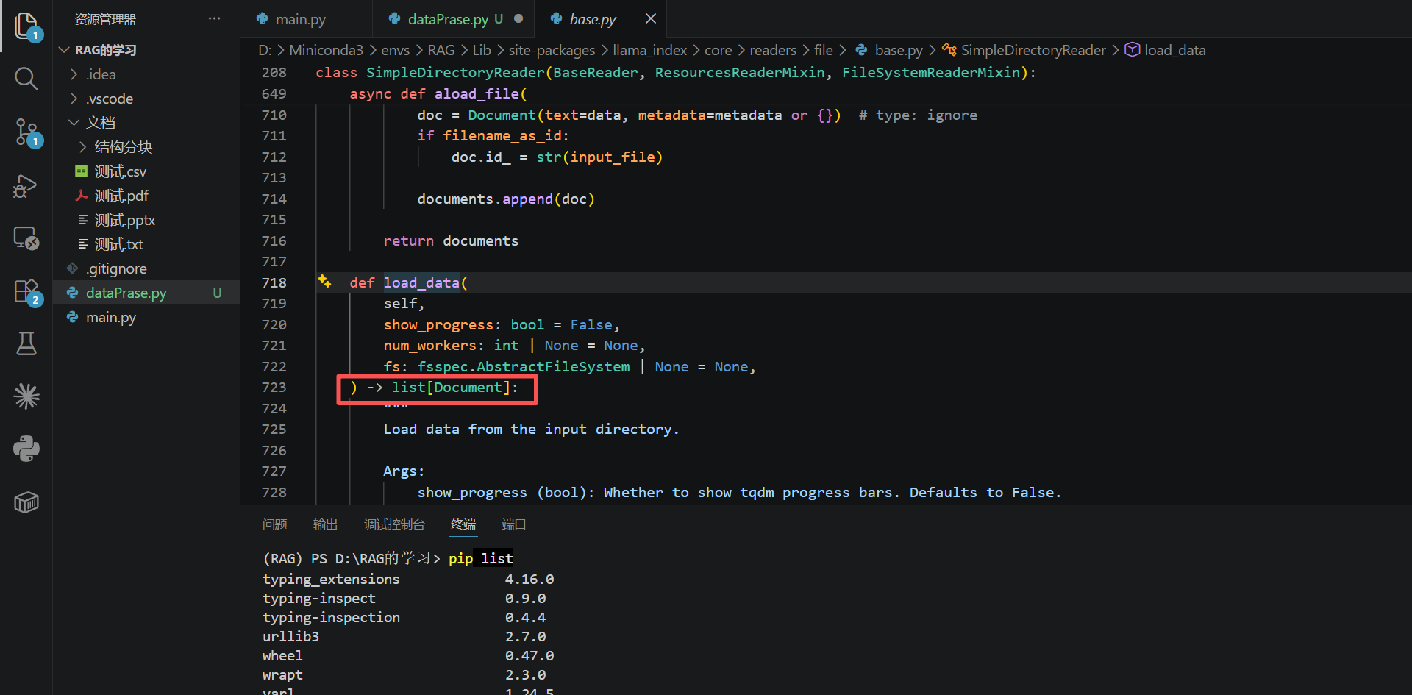1412x695 pixels.
Task: Open the Explorer view in activity bar
Action: pyautogui.click(x=26, y=26)
